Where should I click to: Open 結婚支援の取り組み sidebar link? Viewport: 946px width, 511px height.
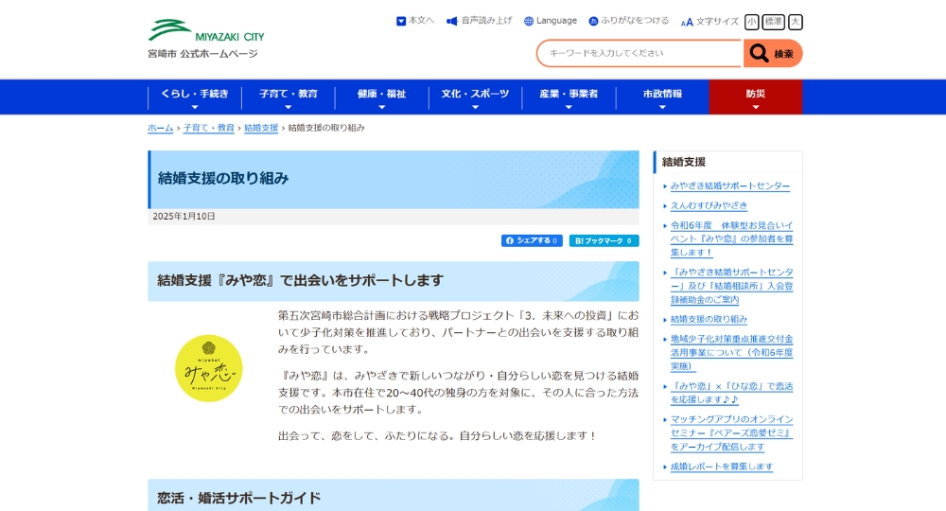pos(709,319)
